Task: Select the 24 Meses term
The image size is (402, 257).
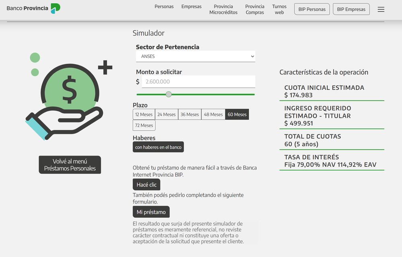Action: (x=166, y=114)
